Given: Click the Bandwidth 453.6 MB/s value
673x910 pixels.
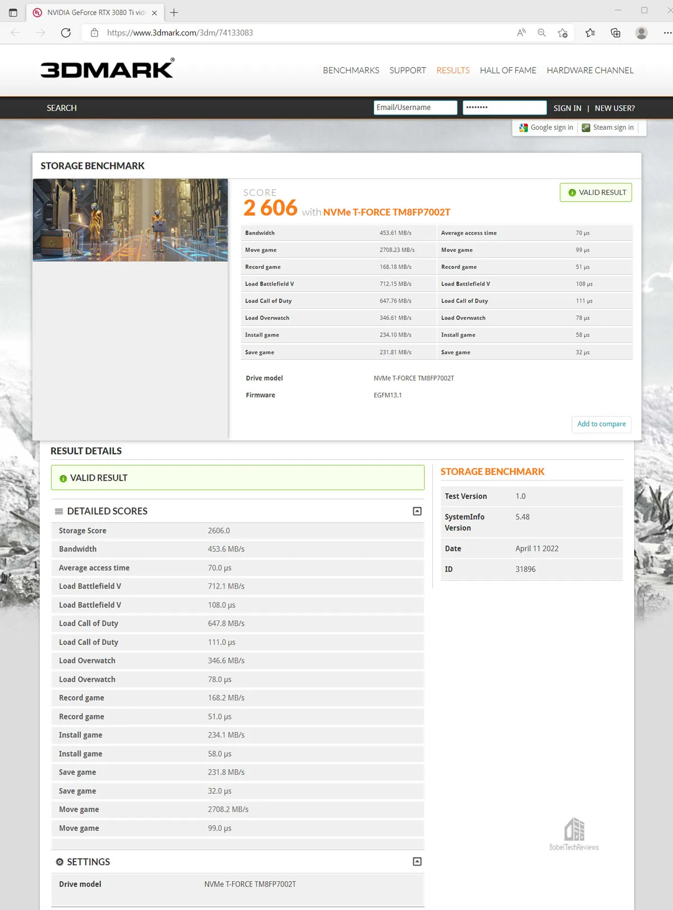Looking at the screenshot, I should 226,549.
